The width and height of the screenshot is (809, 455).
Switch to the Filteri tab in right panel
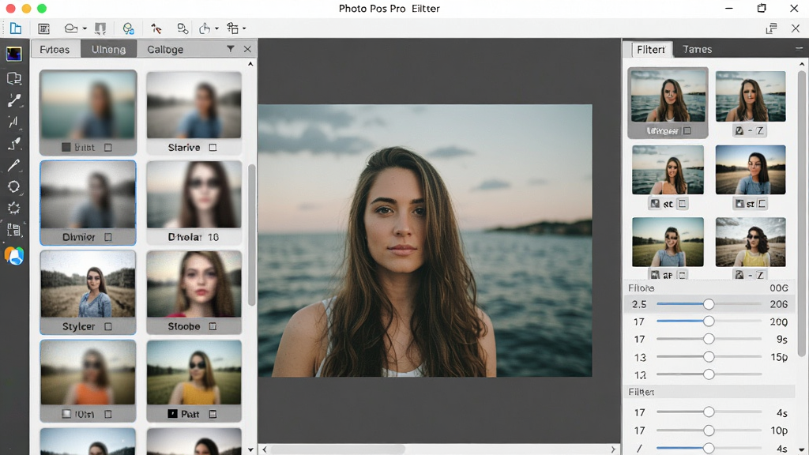651,50
